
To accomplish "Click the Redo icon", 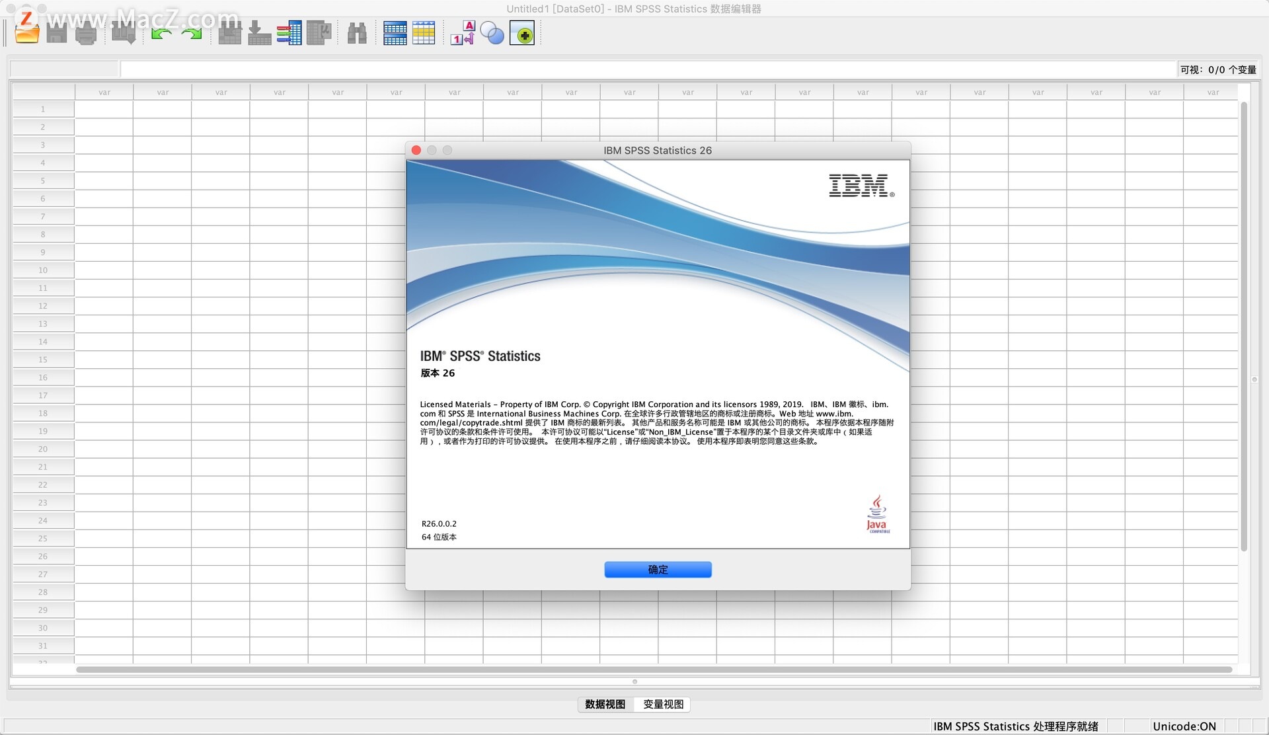I will pos(192,33).
